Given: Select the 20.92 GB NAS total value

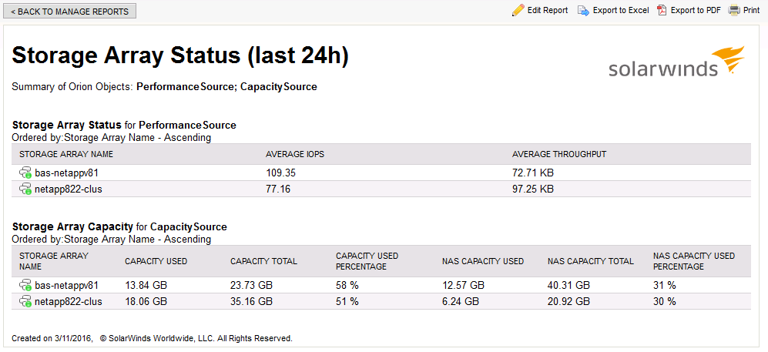Looking at the screenshot, I should tap(568, 302).
